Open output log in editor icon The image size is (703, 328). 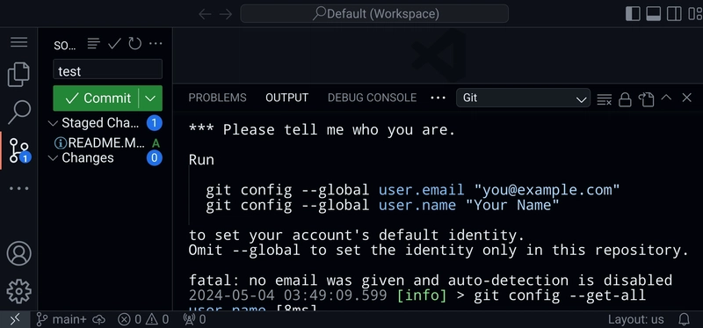pos(646,99)
